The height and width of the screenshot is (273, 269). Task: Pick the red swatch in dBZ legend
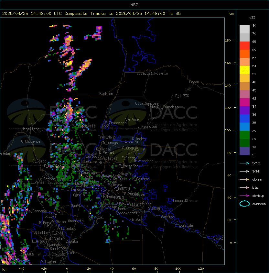244,46
